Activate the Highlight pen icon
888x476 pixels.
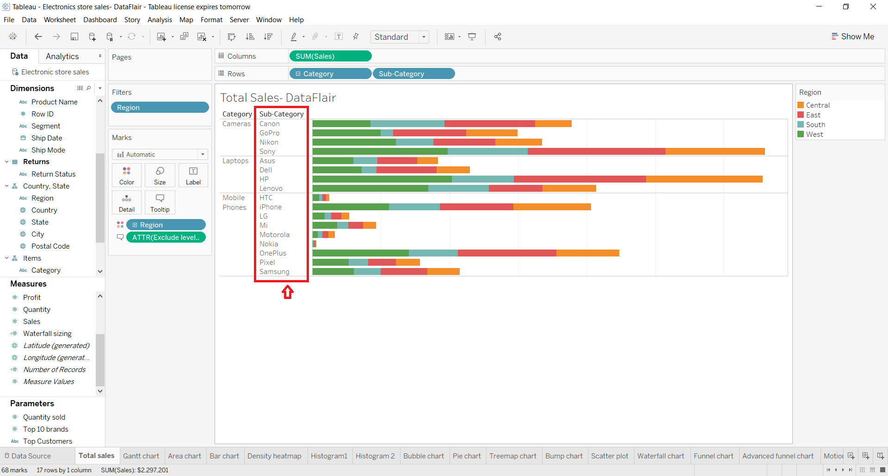point(294,37)
